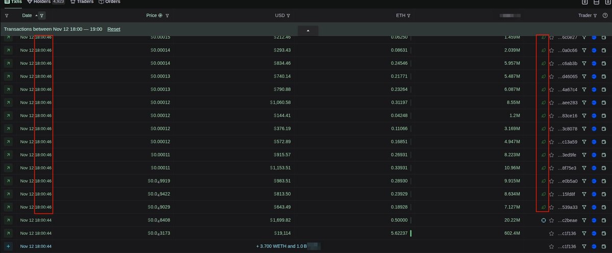Open blue explorer icon for ...c1f136 buy row
This screenshot has height=253, width=612.
coord(594,233)
